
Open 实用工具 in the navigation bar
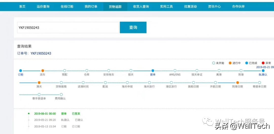(x=166, y=7)
